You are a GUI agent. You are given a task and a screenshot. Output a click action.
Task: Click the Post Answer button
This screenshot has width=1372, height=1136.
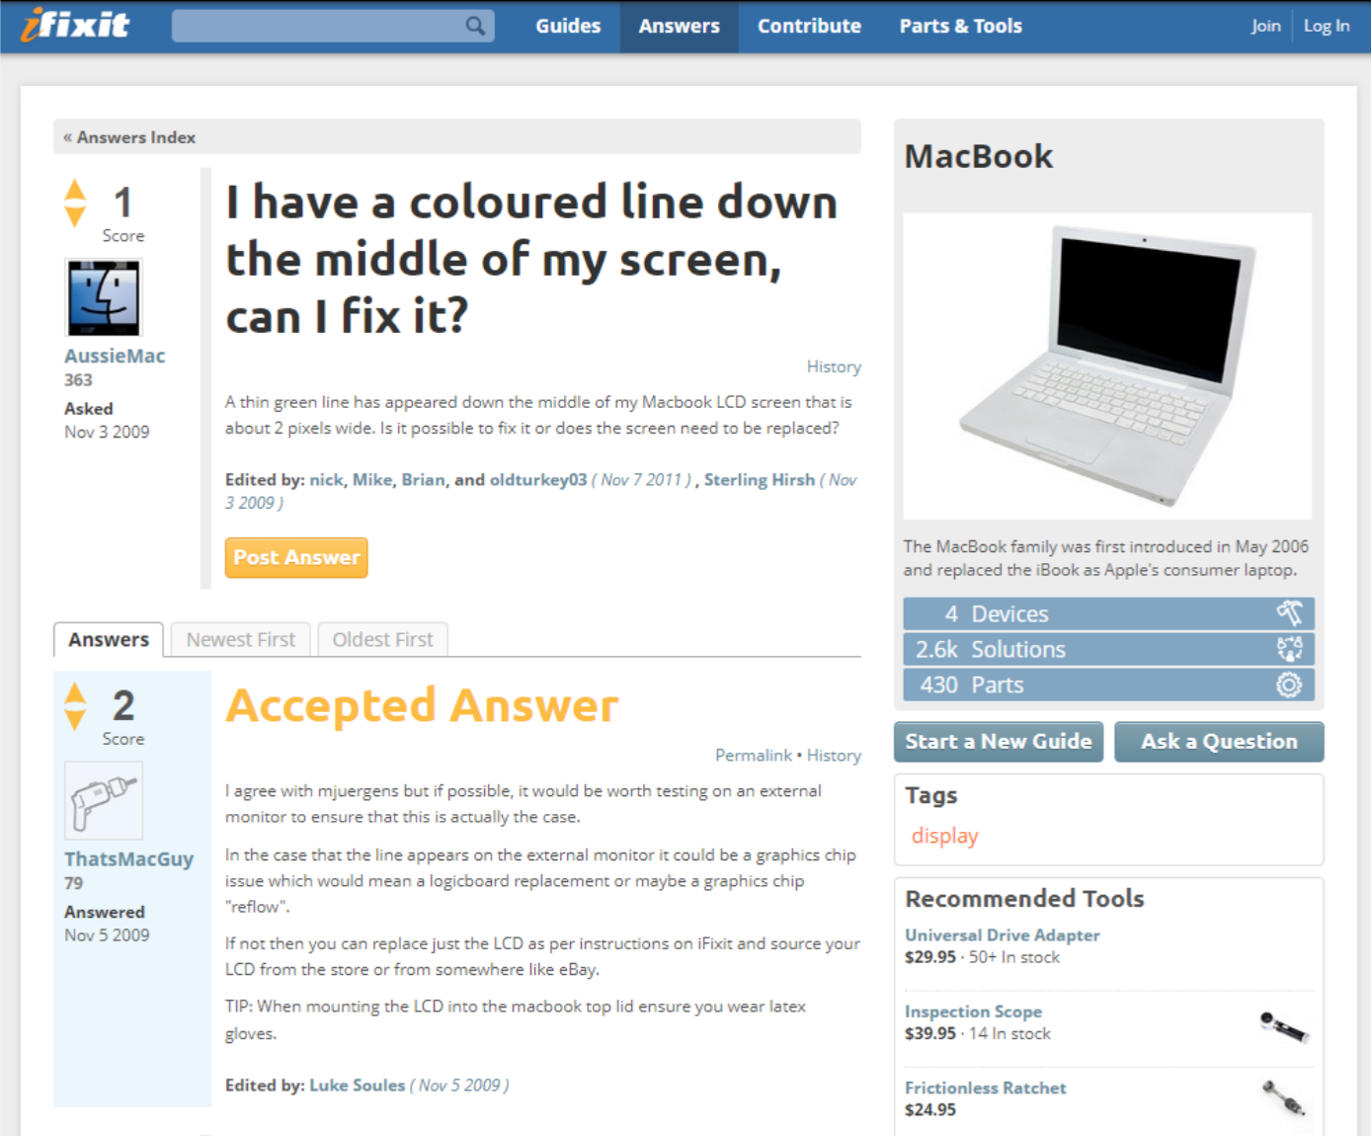pos(296,557)
